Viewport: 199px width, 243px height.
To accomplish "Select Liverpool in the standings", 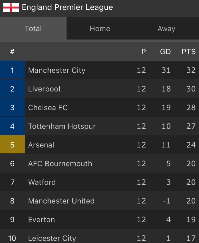I will [x=44, y=89].
